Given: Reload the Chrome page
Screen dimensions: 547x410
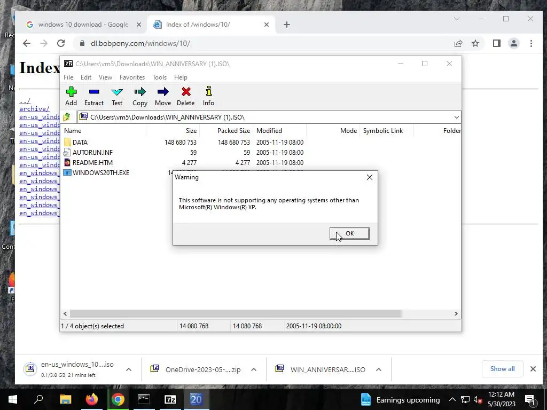Looking at the screenshot, I should (61, 43).
